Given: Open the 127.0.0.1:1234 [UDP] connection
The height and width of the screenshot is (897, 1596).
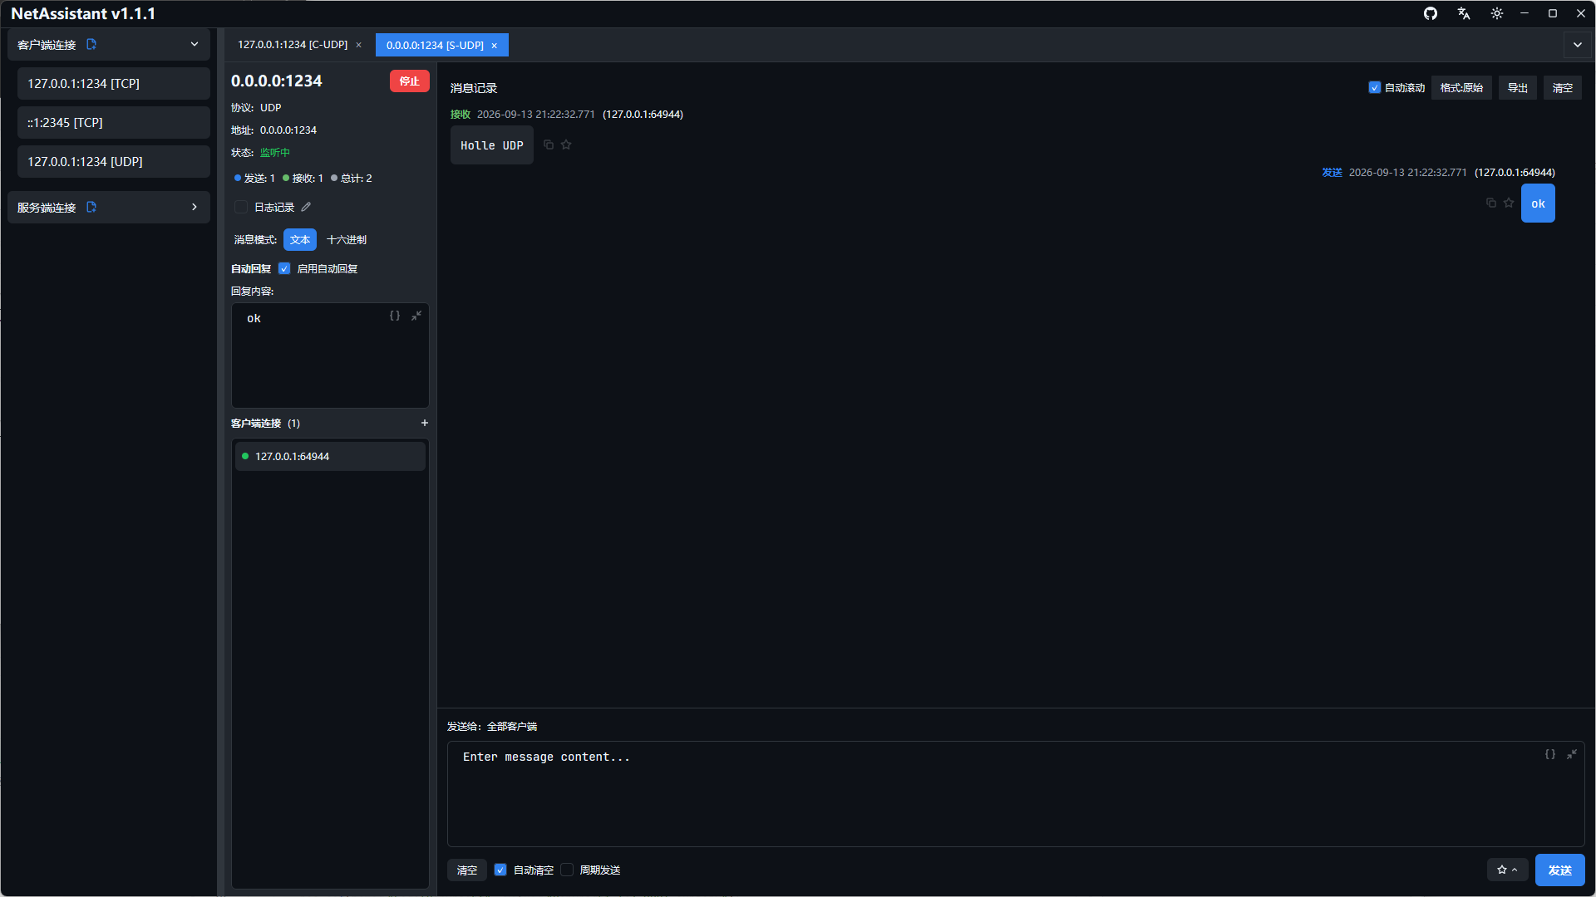Looking at the screenshot, I should (x=114, y=161).
